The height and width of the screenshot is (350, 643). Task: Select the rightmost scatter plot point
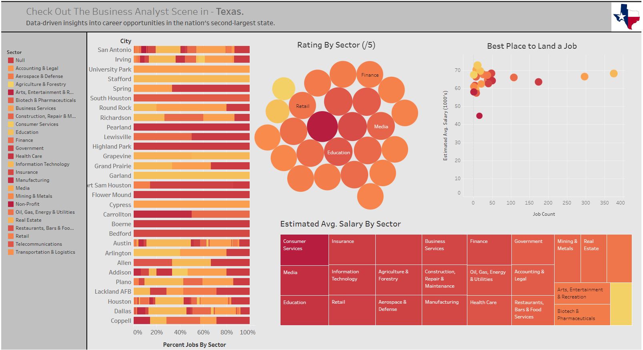[x=613, y=74]
